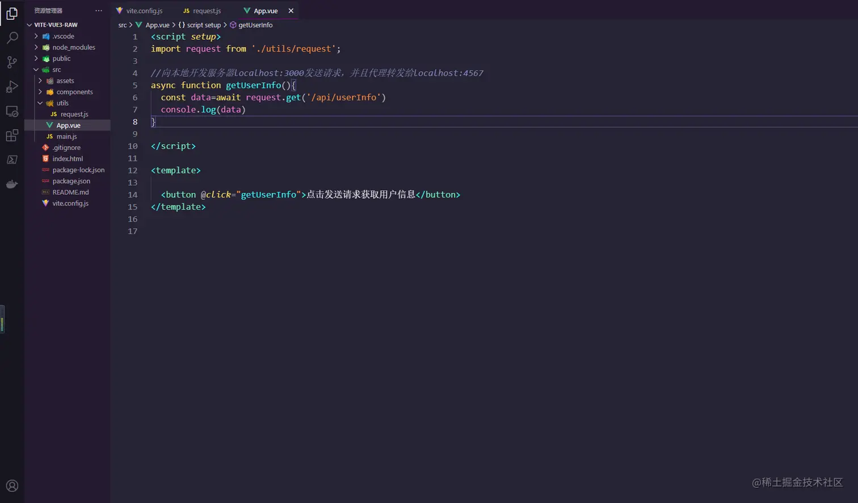Collapse the VITE-VUE3-RAW project root
This screenshot has height=503, width=858.
click(56, 25)
